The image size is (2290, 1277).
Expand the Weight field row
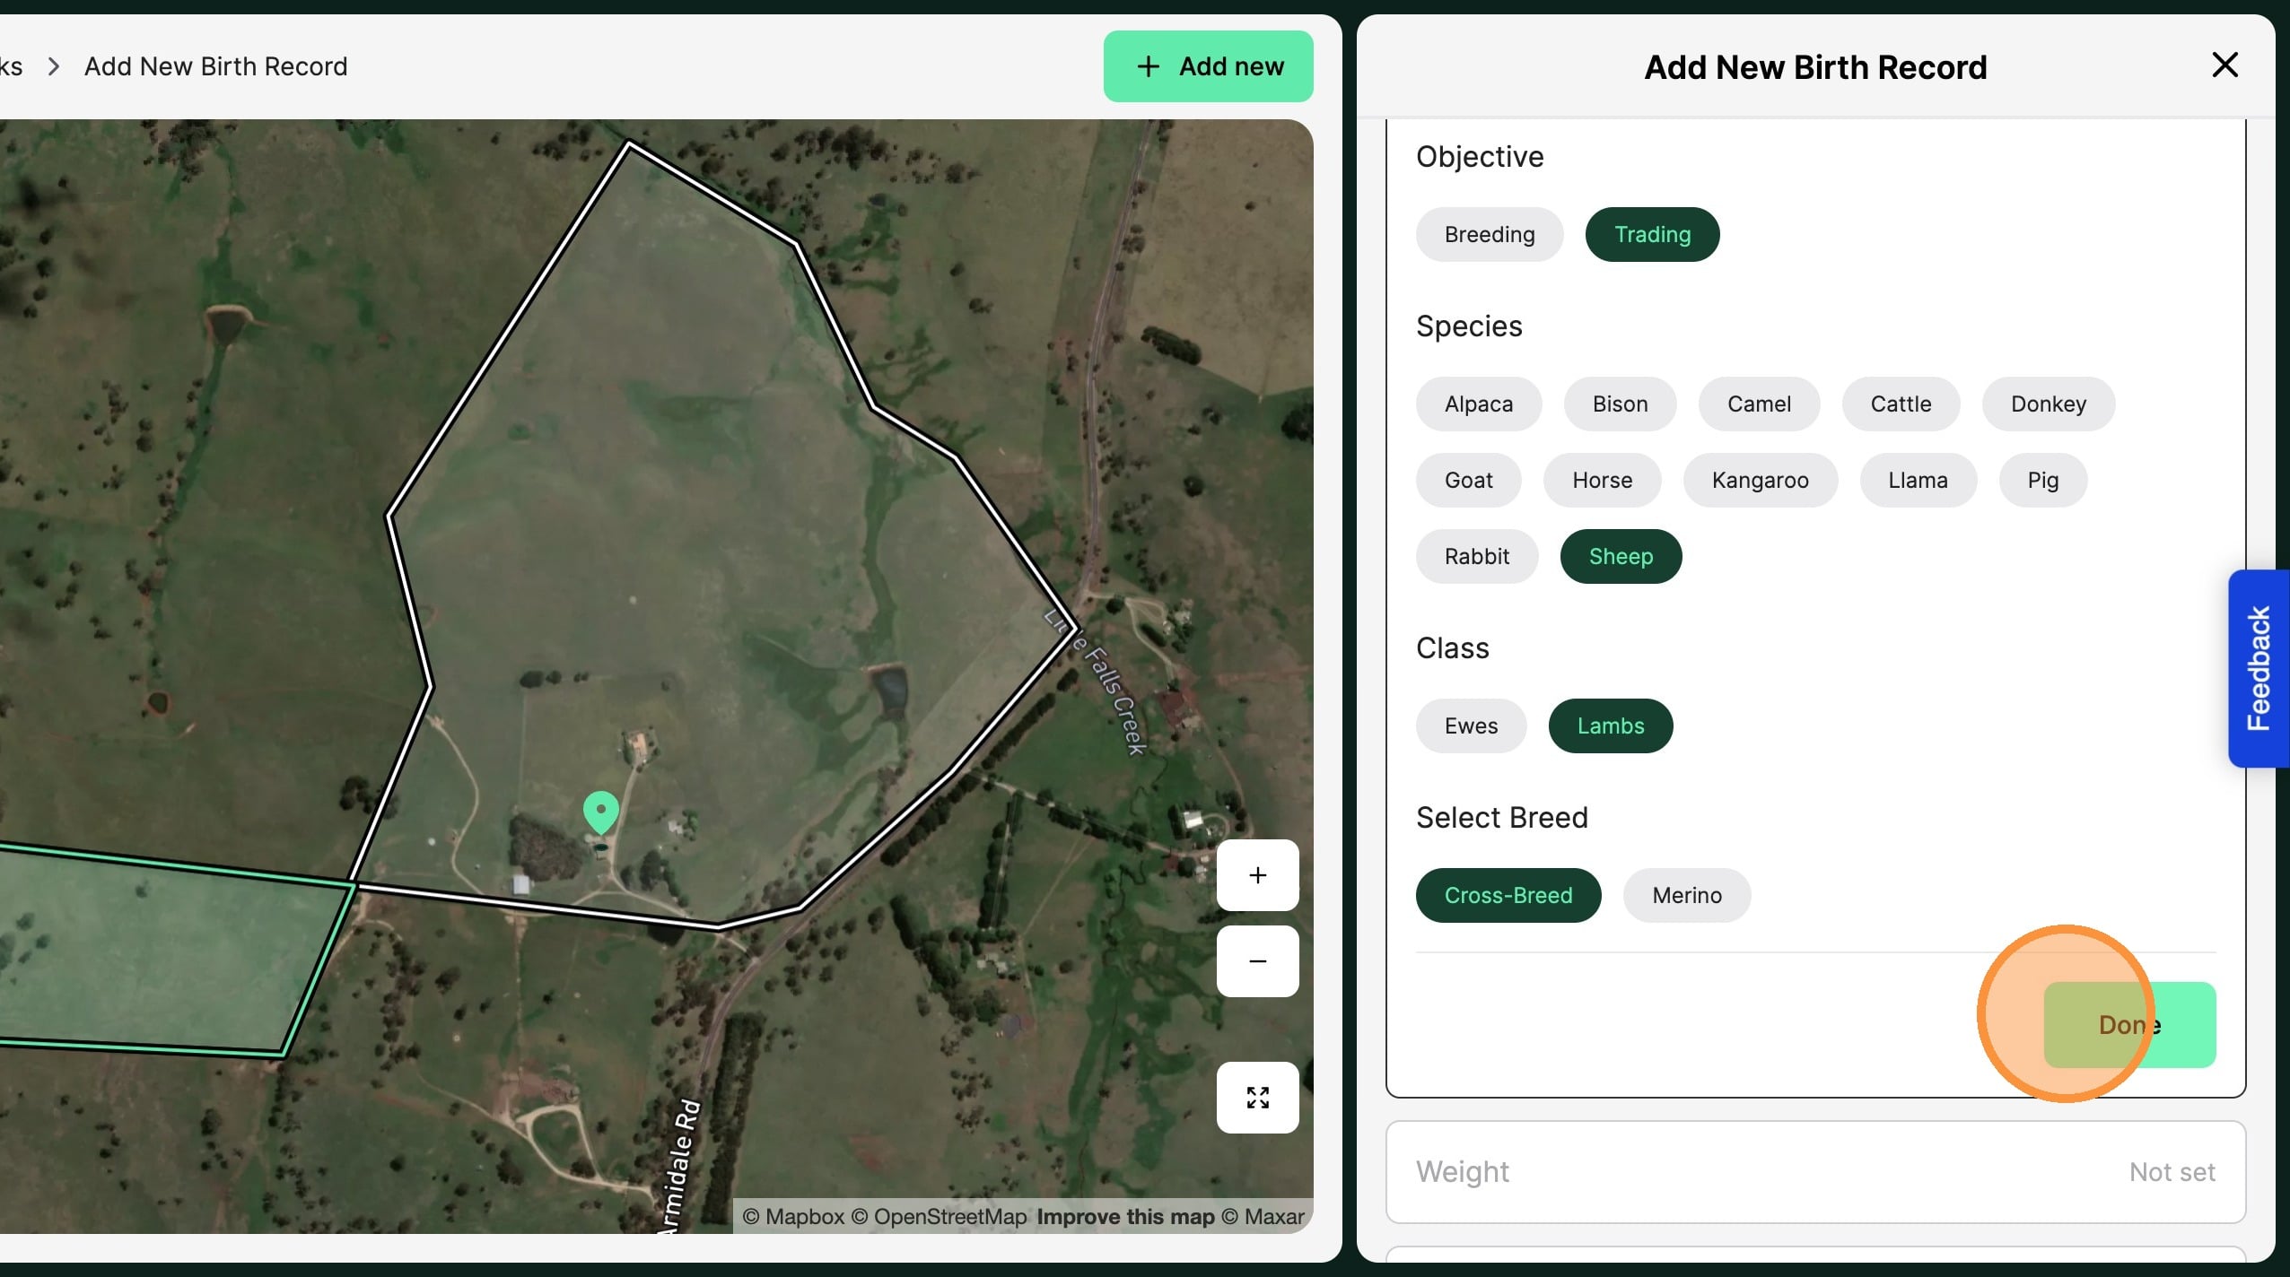1814,1171
